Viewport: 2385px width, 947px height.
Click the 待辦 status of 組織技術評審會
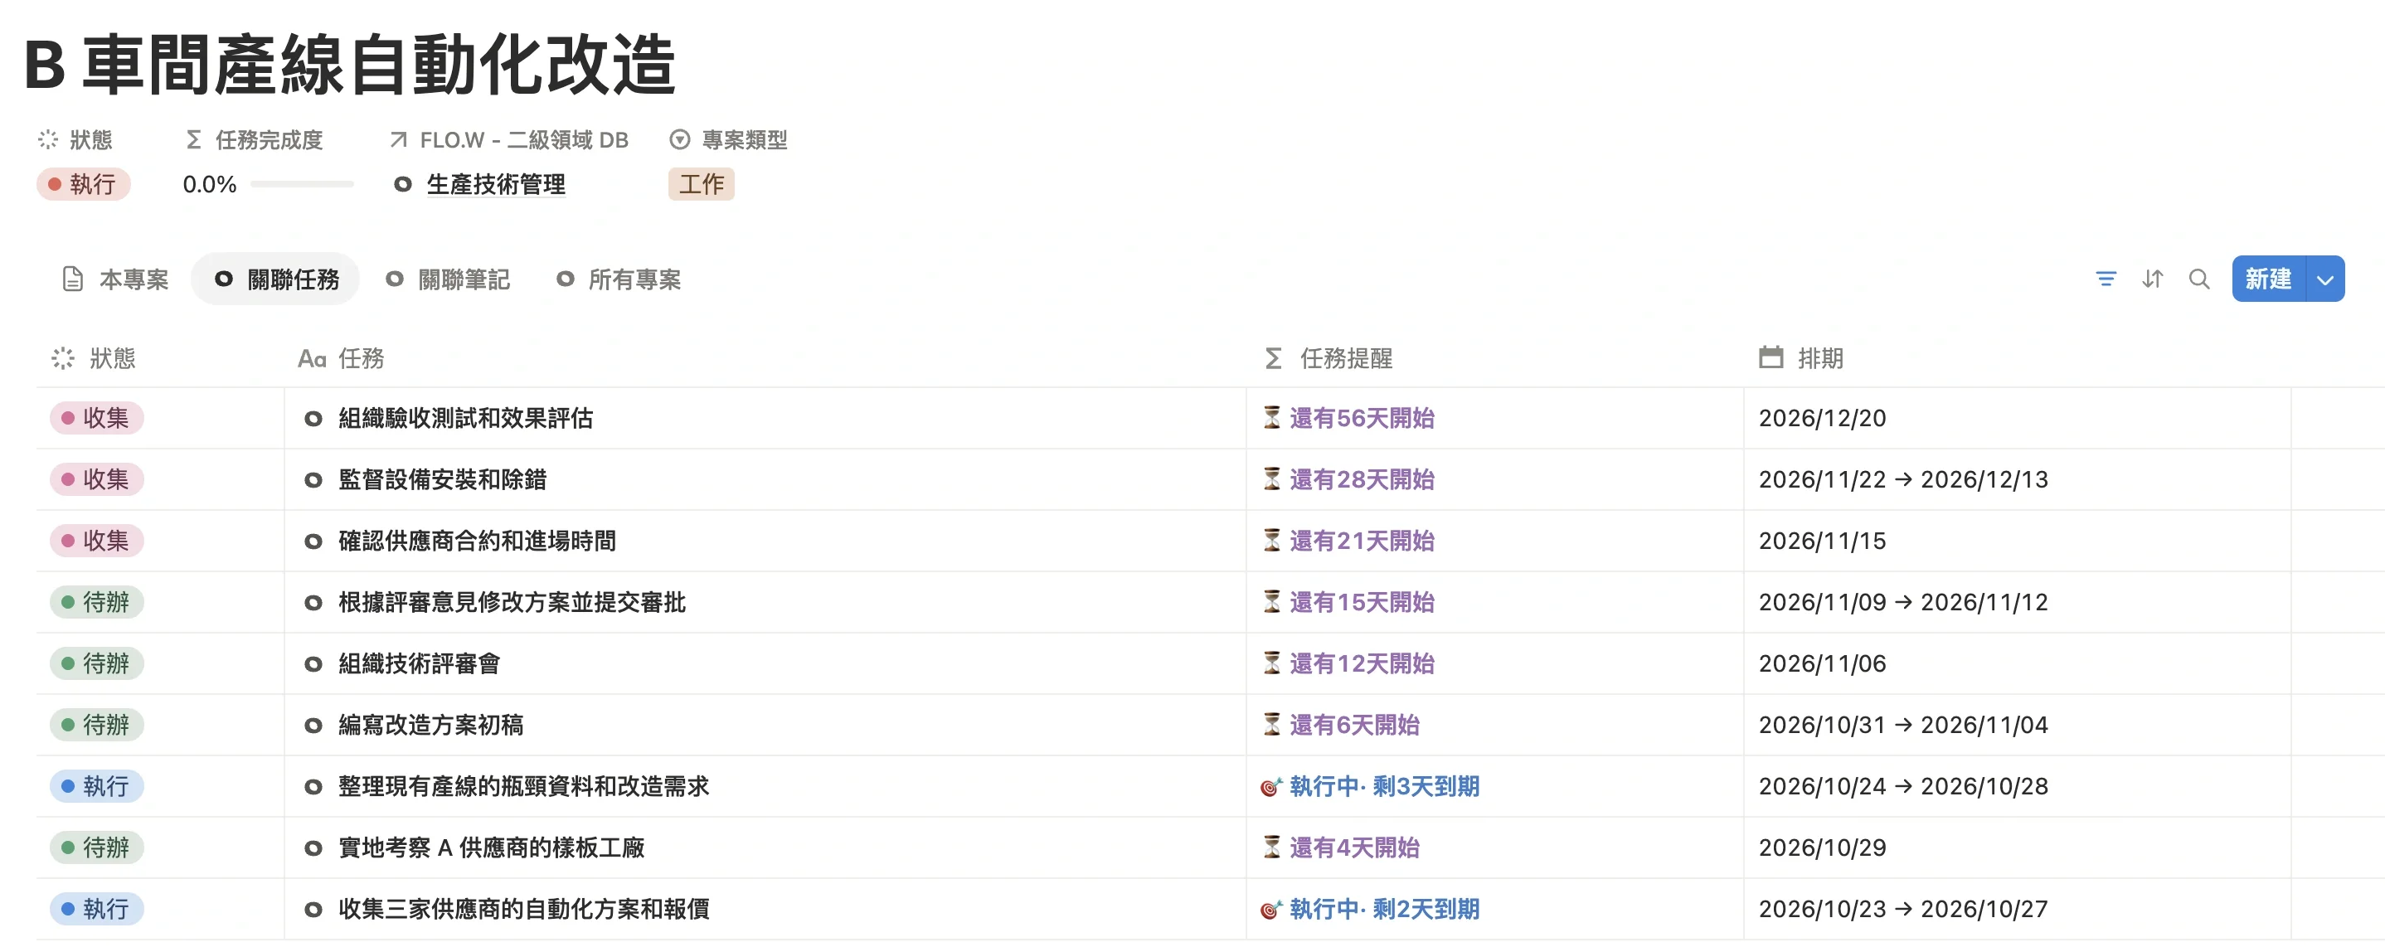click(x=96, y=663)
